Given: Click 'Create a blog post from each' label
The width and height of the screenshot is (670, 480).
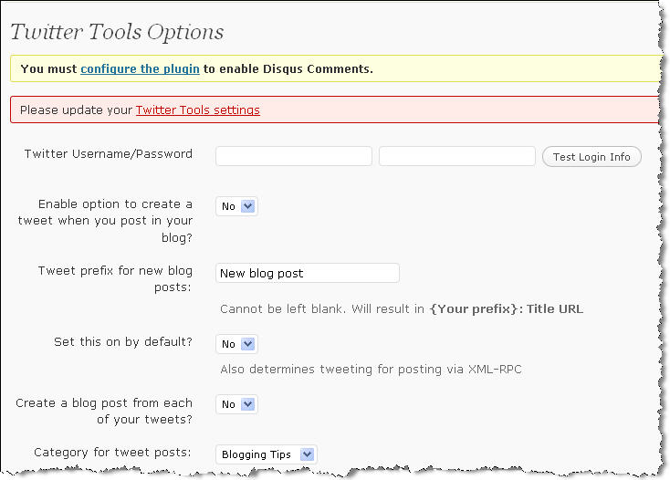Looking at the screenshot, I should [104, 411].
